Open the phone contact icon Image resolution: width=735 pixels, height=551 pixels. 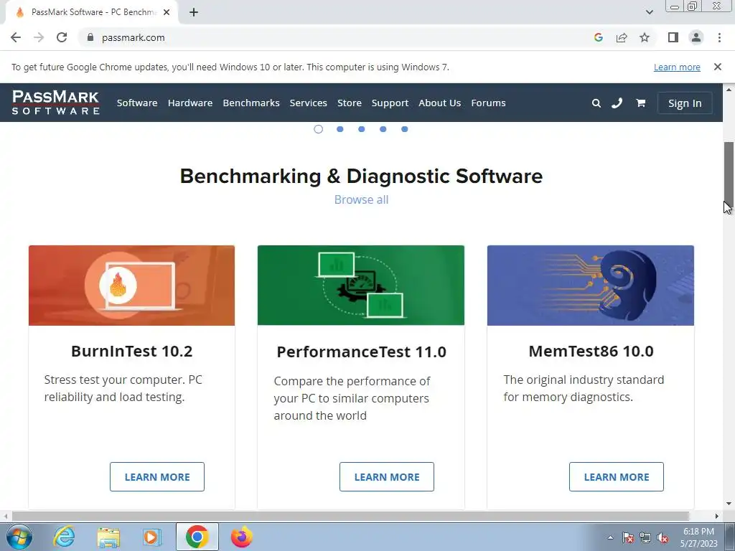pyautogui.click(x=617, y=103)
